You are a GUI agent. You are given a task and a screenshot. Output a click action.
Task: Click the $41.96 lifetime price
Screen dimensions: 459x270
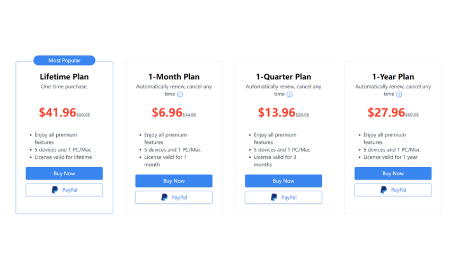57,112
